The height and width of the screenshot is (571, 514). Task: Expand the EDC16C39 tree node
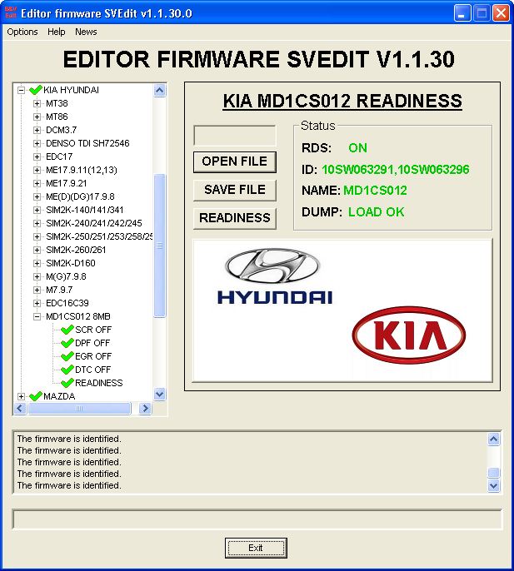(x=37, y=303)
